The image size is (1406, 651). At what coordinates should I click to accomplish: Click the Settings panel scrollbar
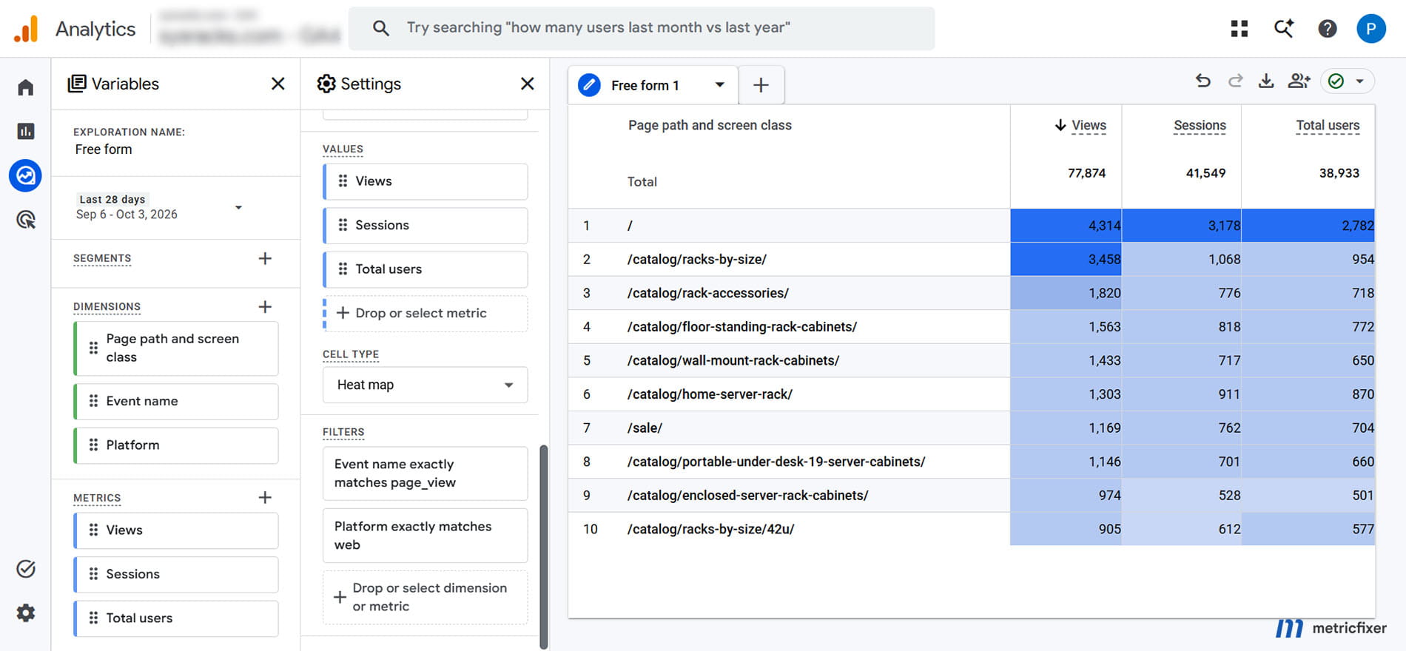pos(544,546)
